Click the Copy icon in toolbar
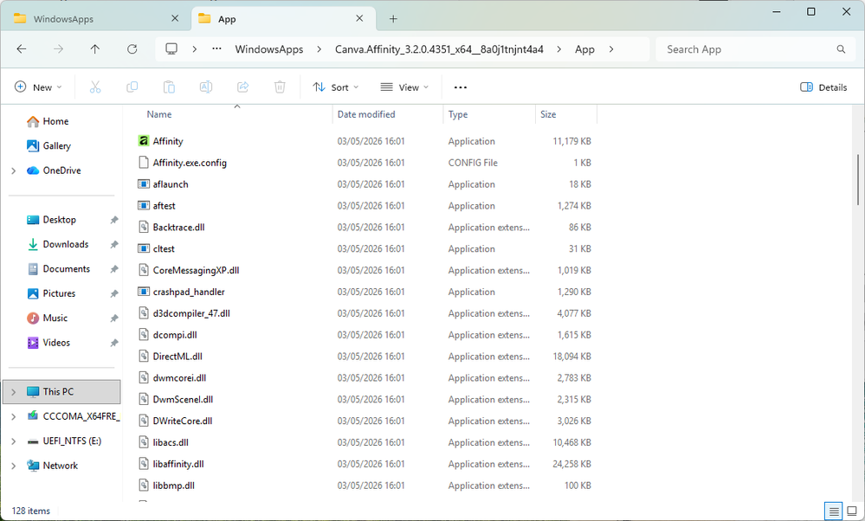The height and width of the screenshot is (521, 865). [132, 87]
